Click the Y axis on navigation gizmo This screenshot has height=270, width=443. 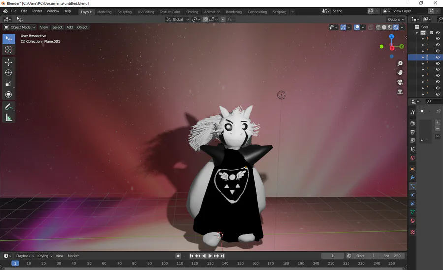tap(402, 46)
